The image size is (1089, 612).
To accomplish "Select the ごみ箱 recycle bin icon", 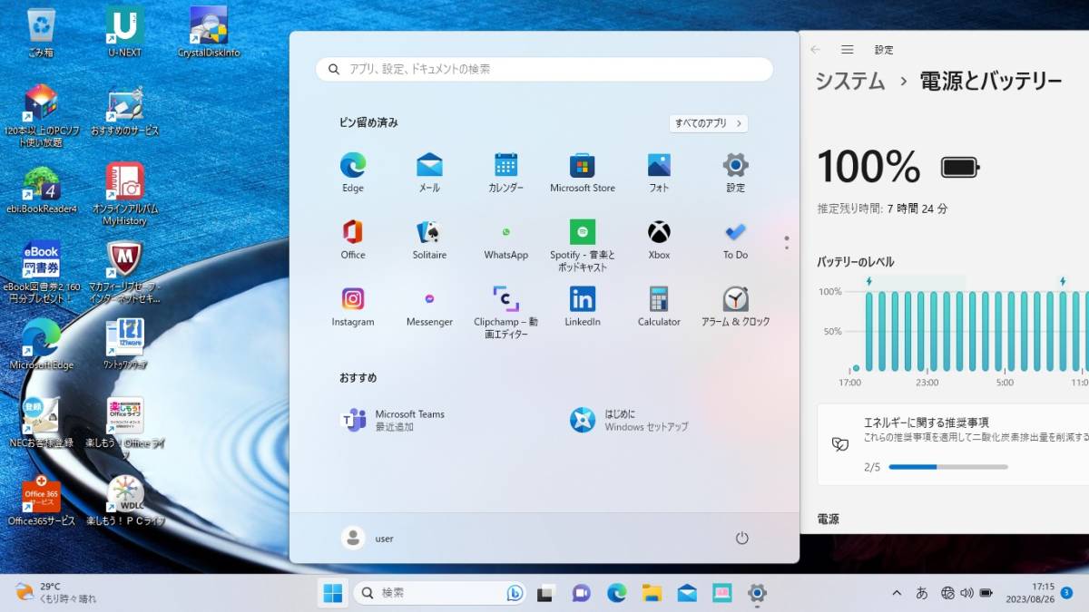I will [41, 32].
